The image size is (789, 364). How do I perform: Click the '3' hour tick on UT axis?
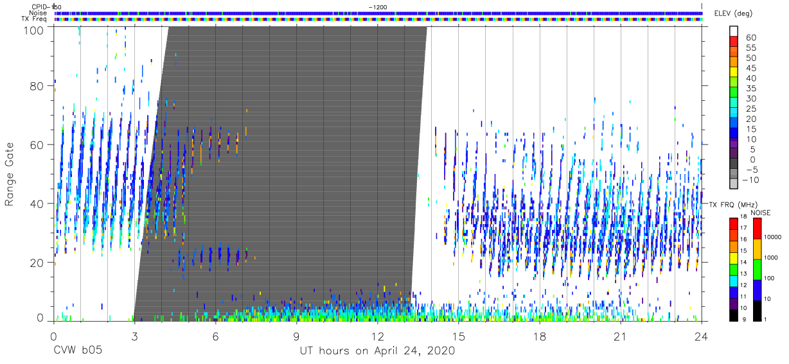[x=134, y=336]
